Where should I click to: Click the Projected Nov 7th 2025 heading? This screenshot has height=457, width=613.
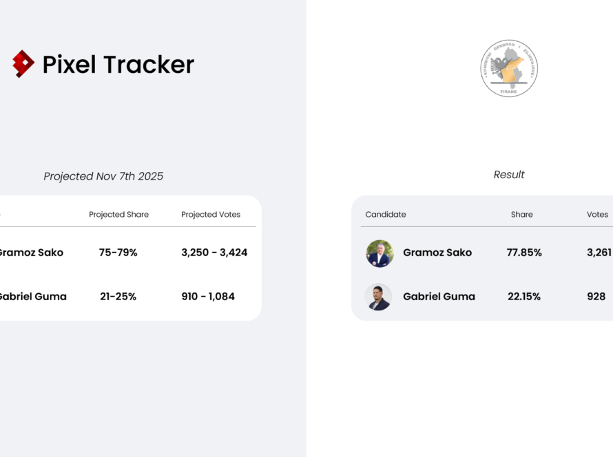click(103, 176)
